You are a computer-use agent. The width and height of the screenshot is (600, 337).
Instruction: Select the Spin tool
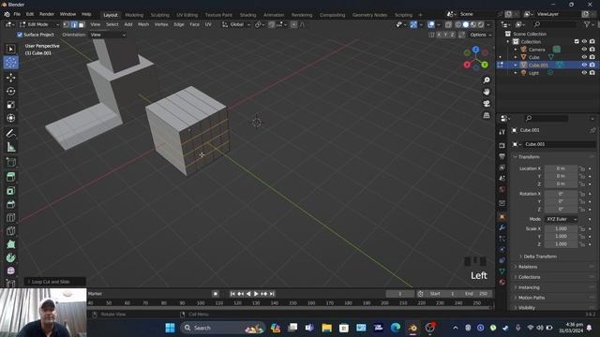pyautogui.click(x=10, y=258)
